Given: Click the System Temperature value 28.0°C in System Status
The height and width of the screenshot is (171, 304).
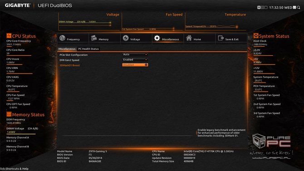Looking at the screenshot, I should click(x=259, y=80).
